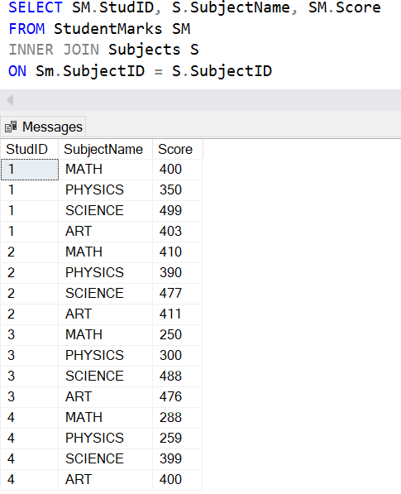Select MATH cell in the row scoring 400

click(x=106, y=170)
